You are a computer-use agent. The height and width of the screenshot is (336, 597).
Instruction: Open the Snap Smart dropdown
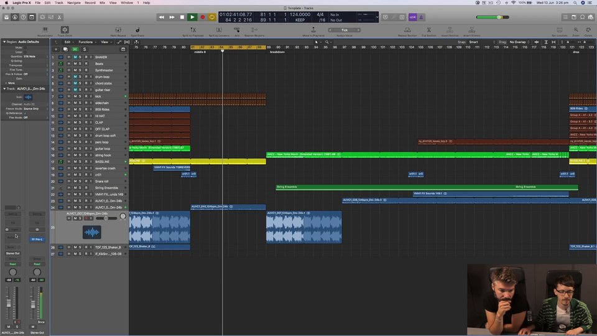pyautogui.click(x=482, y=42)
